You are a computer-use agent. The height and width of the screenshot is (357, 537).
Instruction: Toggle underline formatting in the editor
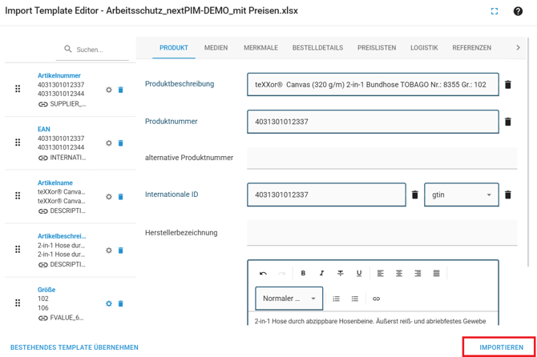click(x=358, y=273)
